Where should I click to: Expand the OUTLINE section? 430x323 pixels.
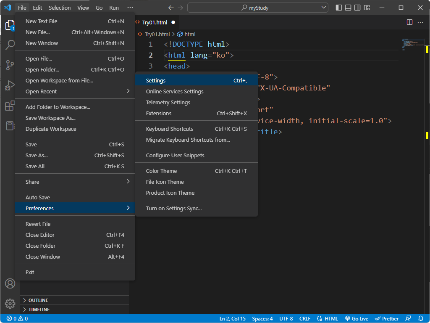point(38,300)
